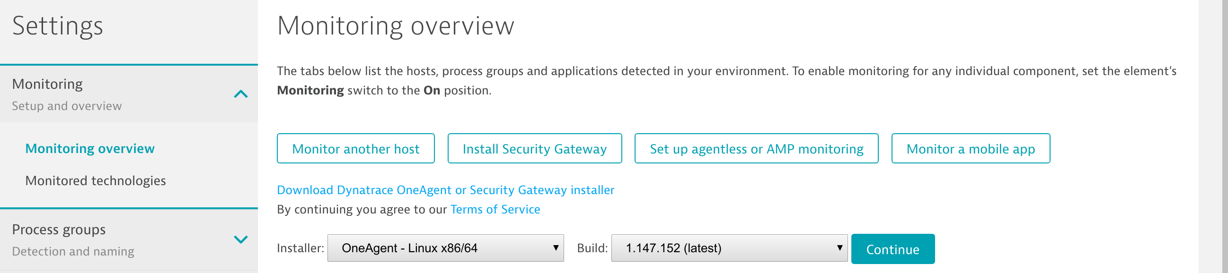Image resolution: width=1228 pixels, height=273 pixels.
Task: Open the Installer dropdown showing OneAgent Linux
Action: point(445,248)
